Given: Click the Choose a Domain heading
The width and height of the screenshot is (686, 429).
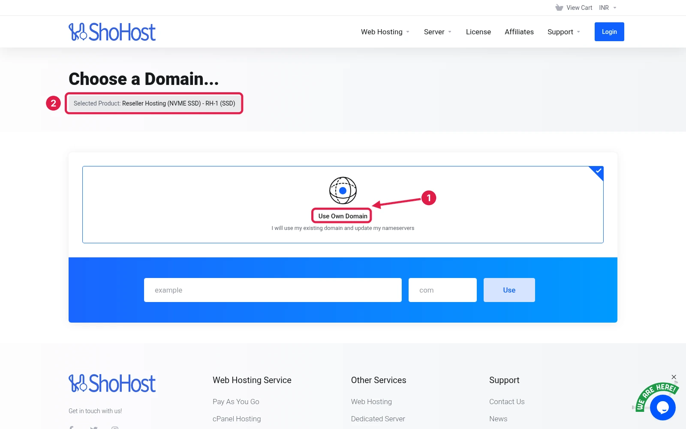Looking at the screenshot, I should click(x=144, y=79).
